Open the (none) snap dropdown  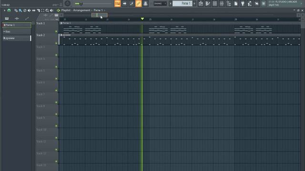point(160,3)
